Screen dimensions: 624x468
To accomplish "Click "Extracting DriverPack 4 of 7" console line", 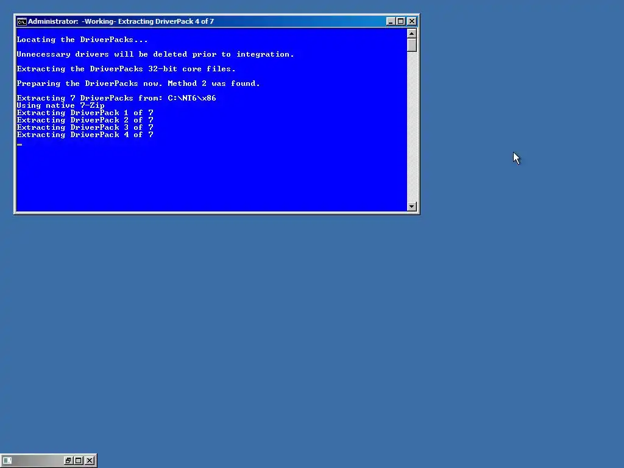I will point(85,135).
